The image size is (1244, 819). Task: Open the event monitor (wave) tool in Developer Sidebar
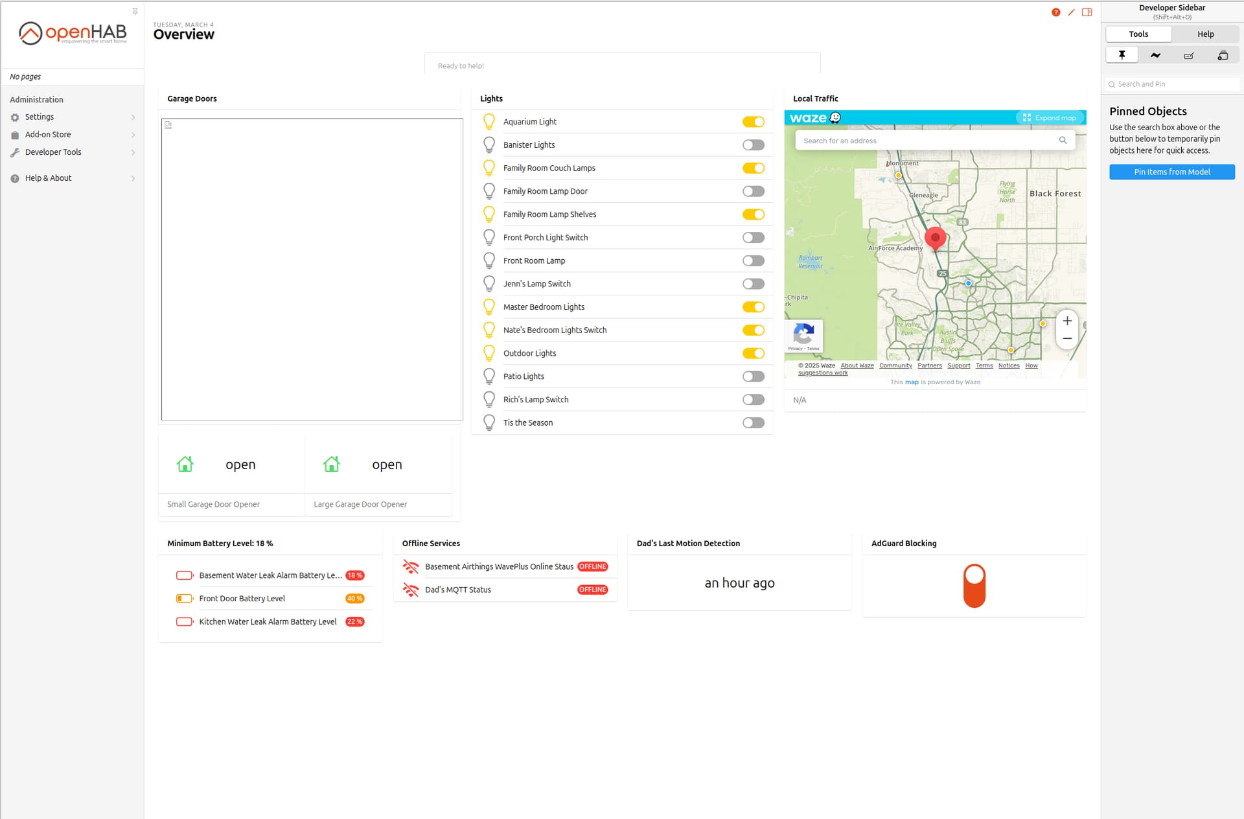[1155, 55]
